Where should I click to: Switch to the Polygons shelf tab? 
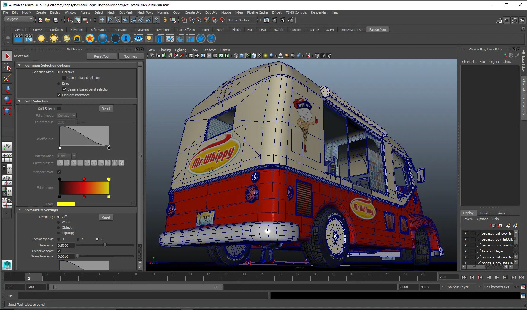coord(76,30)
